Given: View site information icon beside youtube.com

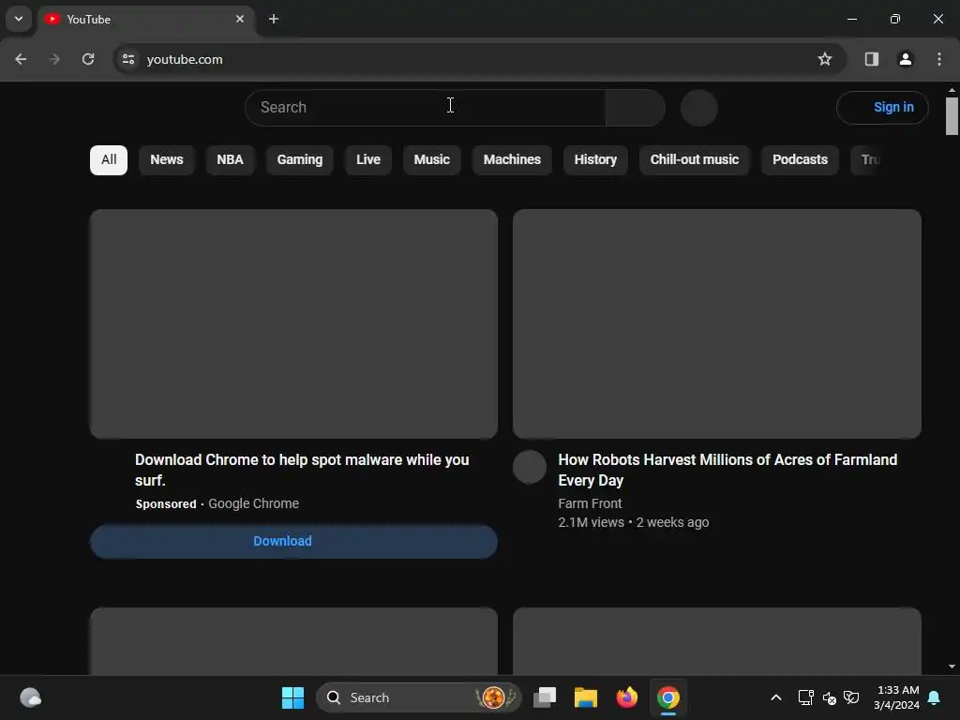Looking at the screenshot, I should tap(128, 59).
